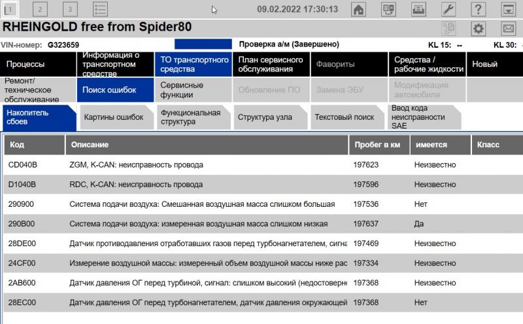This screenshot has height=324, width=523.
Task: Sort by Описание column header
Action: tap(207, 145)
